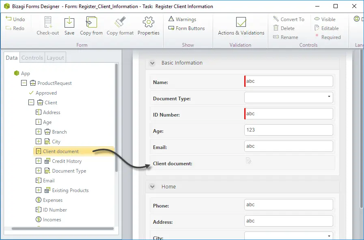Collapse the Basic Information group
The image size is (364, 240).
pos(152,63)
